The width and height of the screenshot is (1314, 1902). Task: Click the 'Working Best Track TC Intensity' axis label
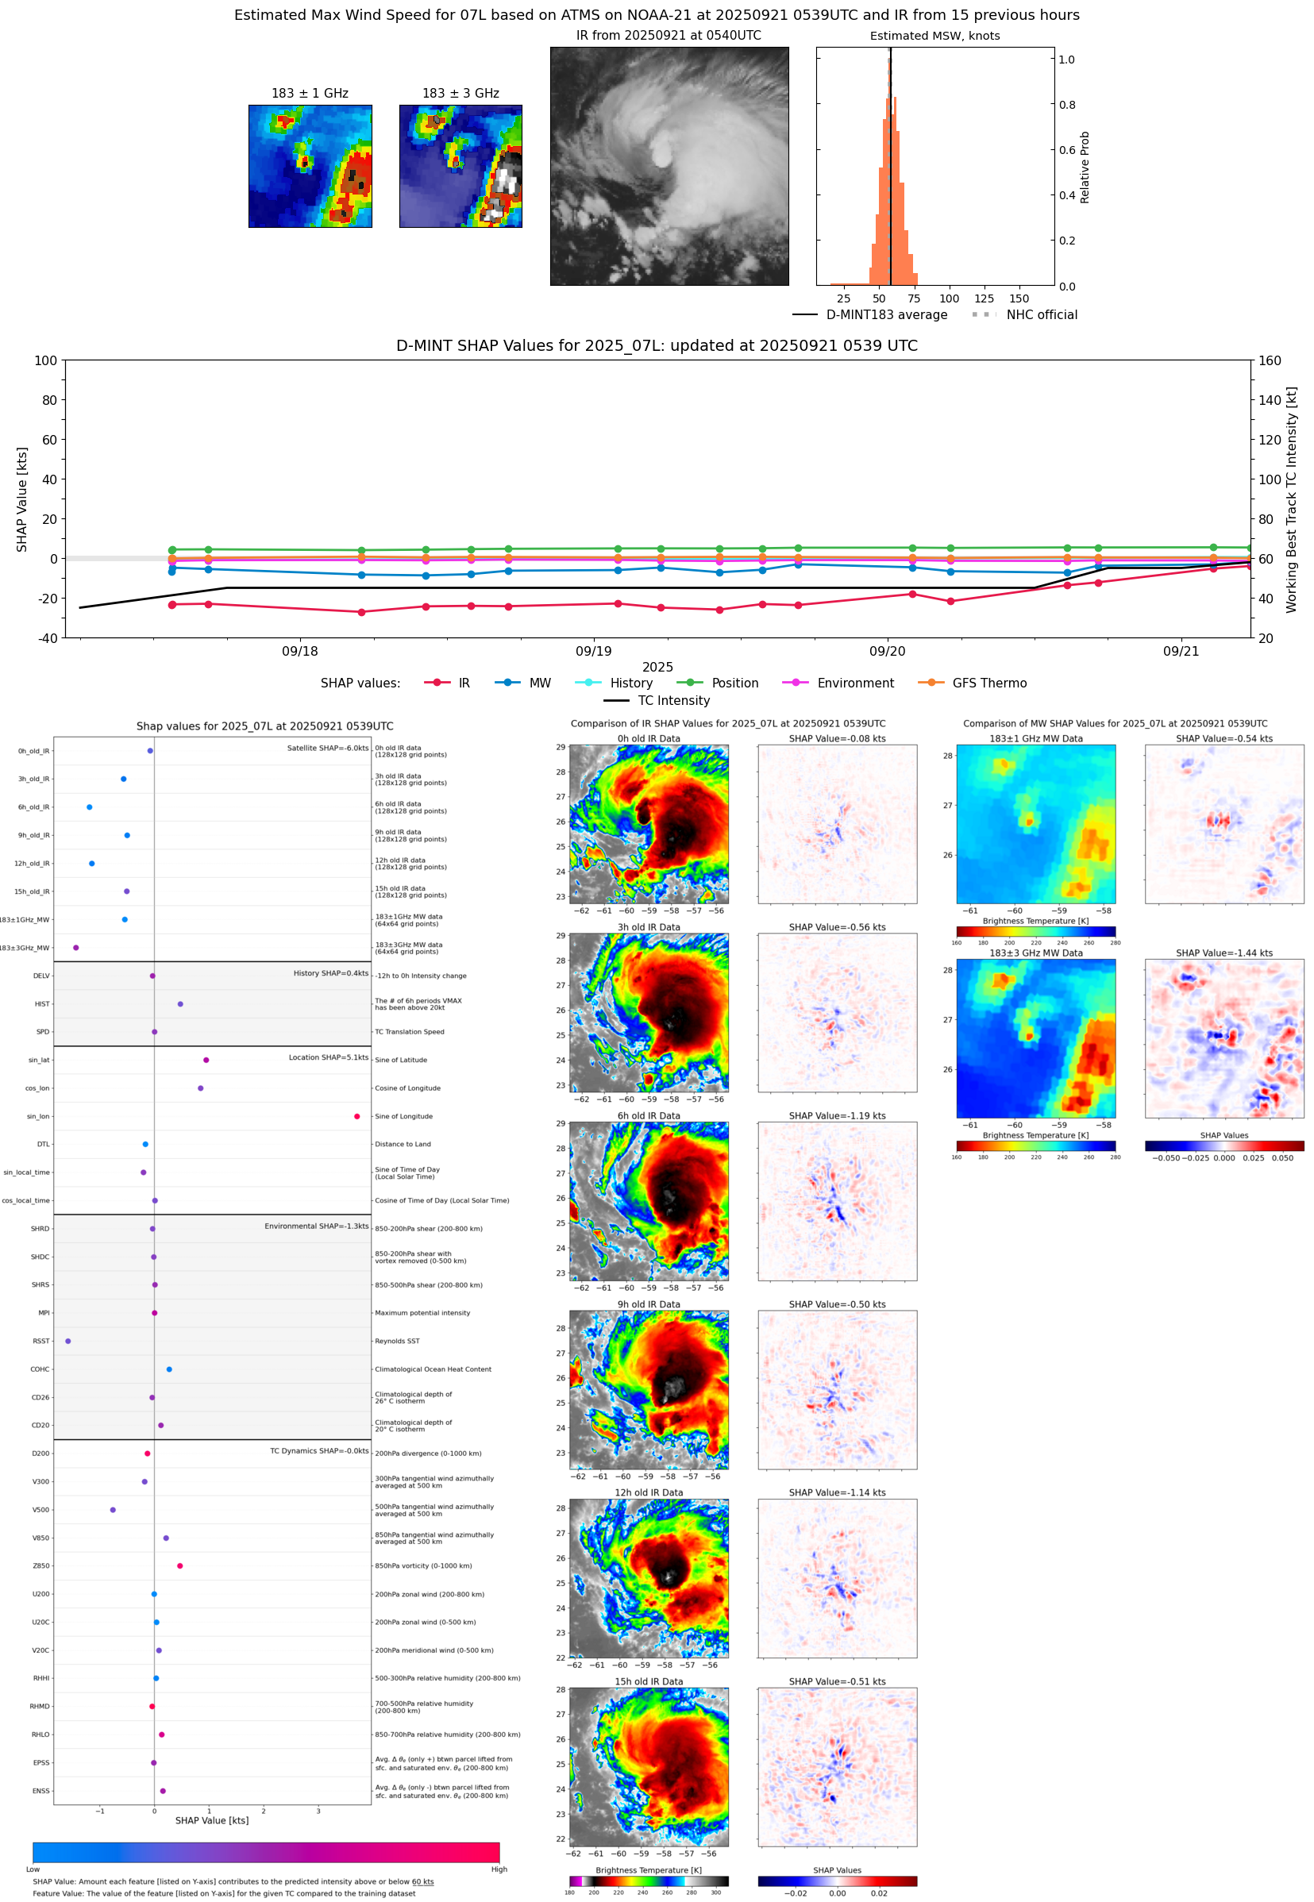(1291, 499)
